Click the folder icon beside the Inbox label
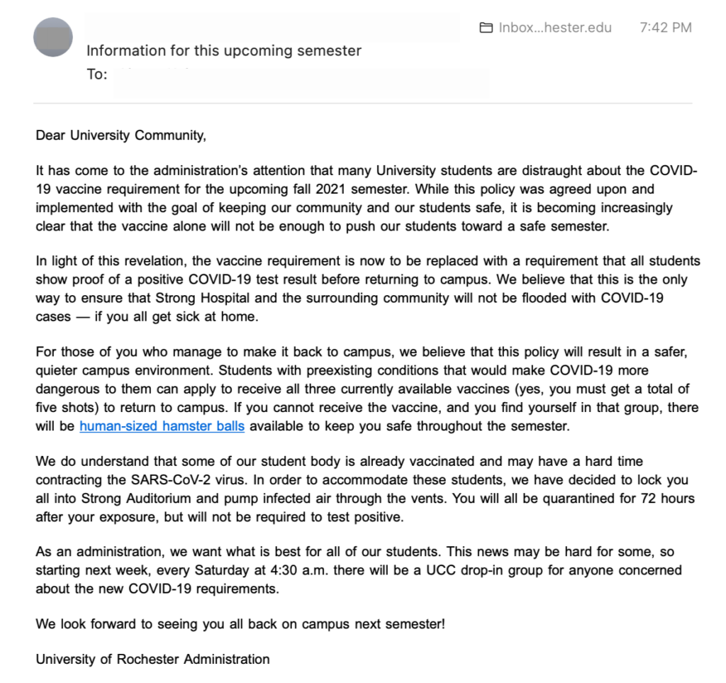The image size is (726, 683). [486, 28]
